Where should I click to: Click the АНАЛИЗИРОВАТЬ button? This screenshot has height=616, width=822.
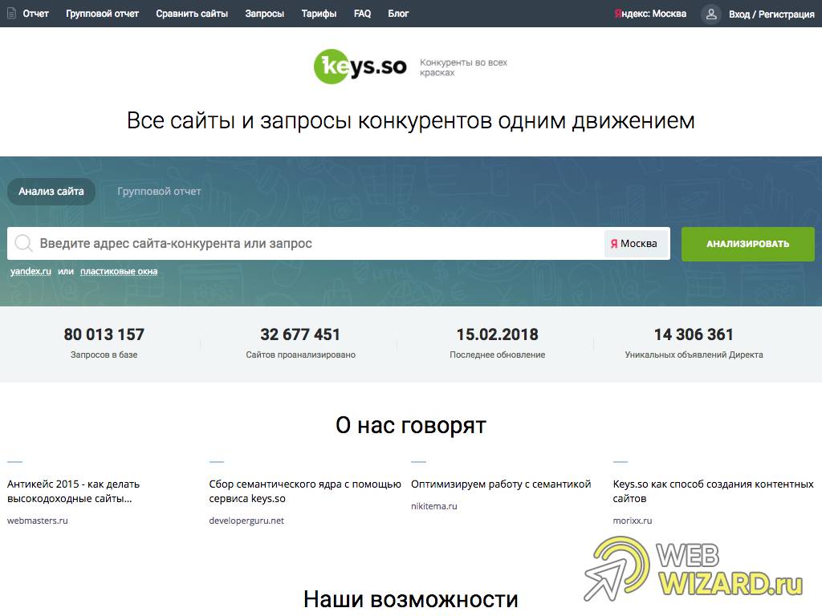pos(748,244)
